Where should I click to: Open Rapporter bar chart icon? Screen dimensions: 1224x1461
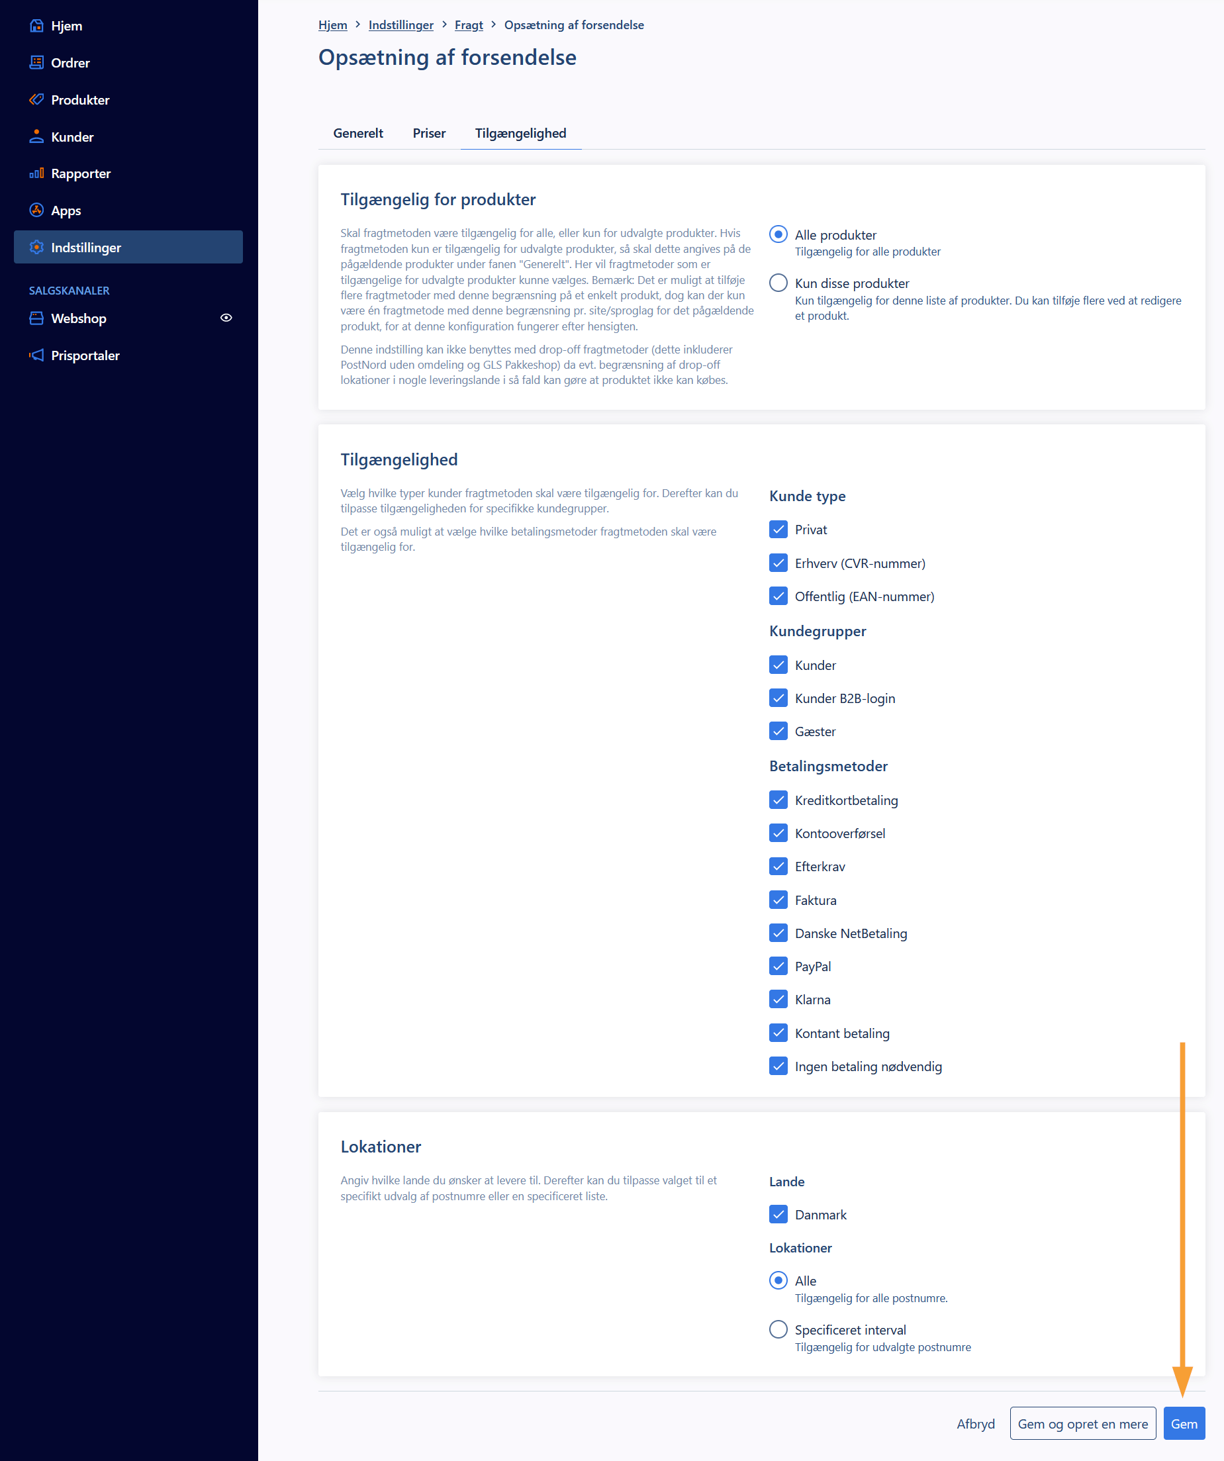[36, 173]
